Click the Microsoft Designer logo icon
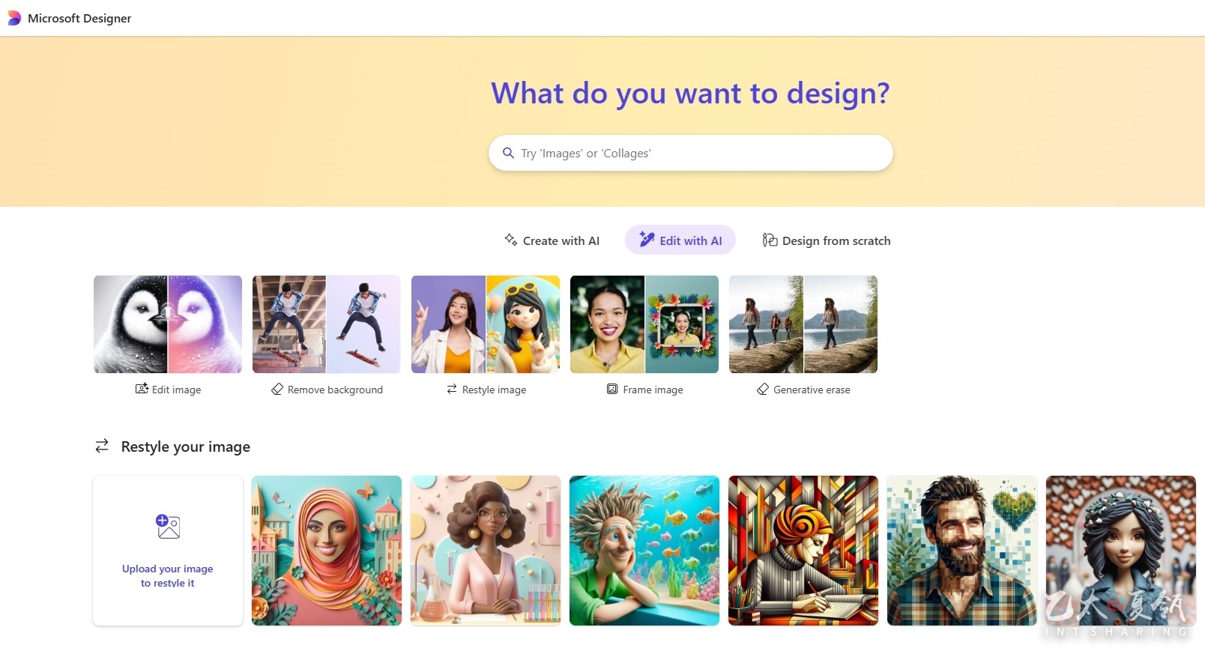 point(14,18)
